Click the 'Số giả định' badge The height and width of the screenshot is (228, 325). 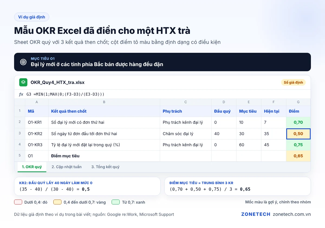pos(293,82)
